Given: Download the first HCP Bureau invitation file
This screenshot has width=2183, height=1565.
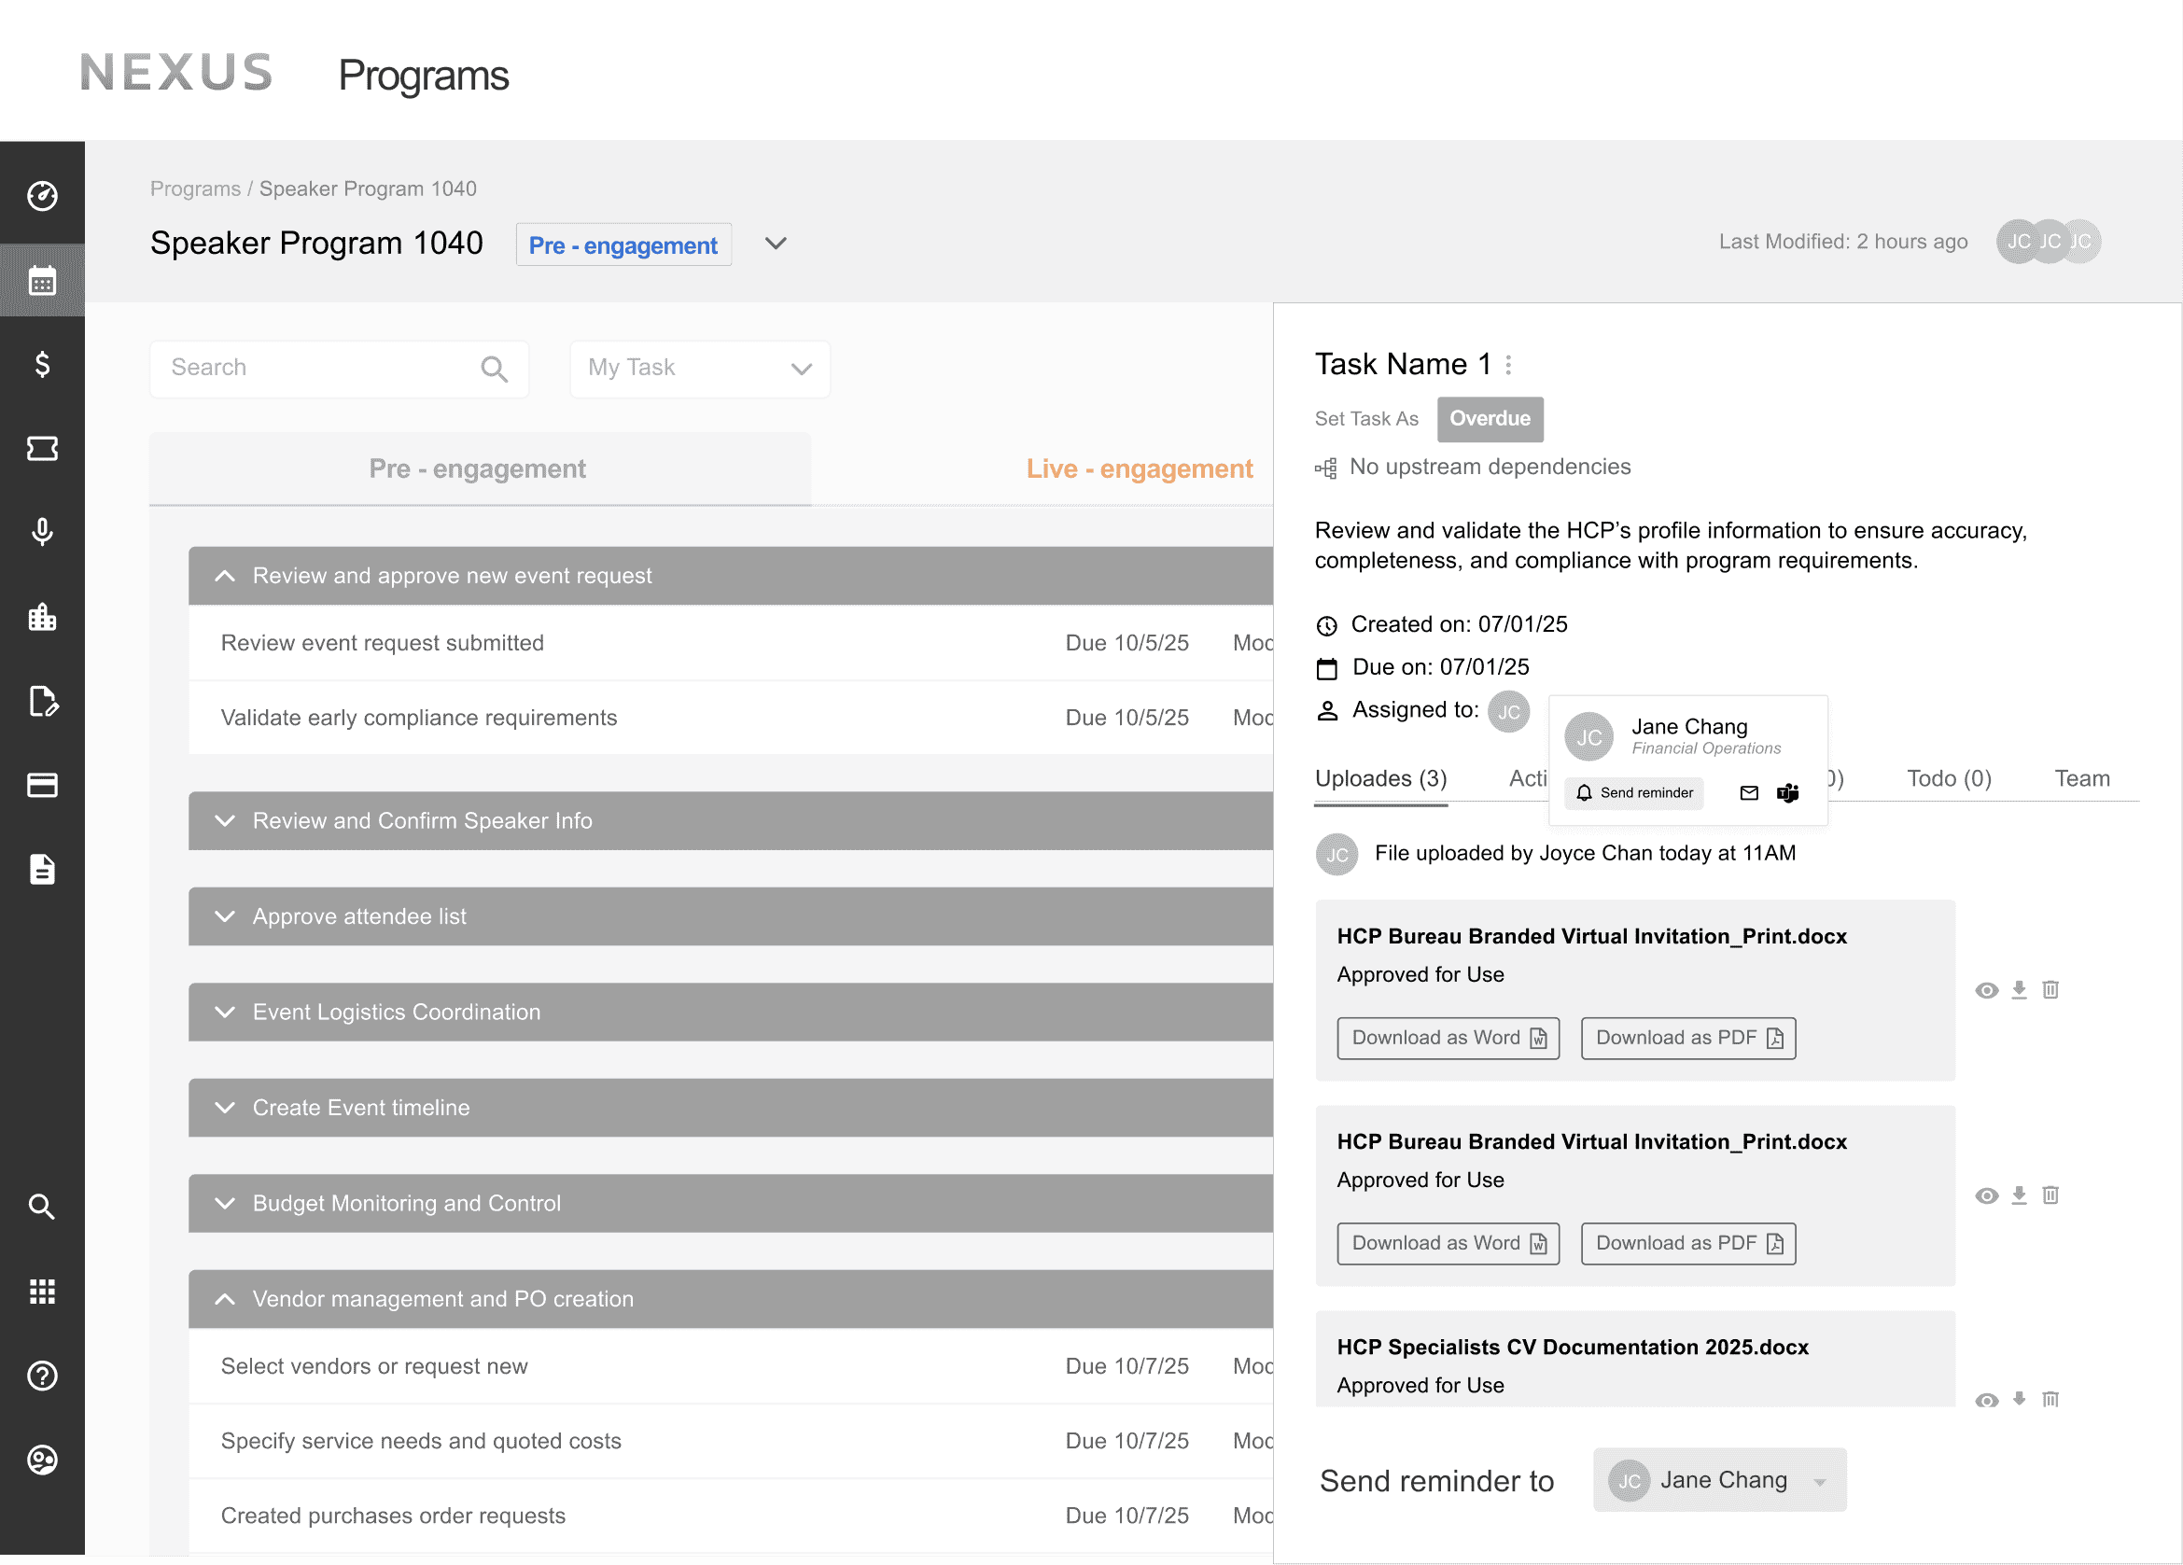Looking at the screenshot, I should pyautogui.click(x=2019, y=989).
